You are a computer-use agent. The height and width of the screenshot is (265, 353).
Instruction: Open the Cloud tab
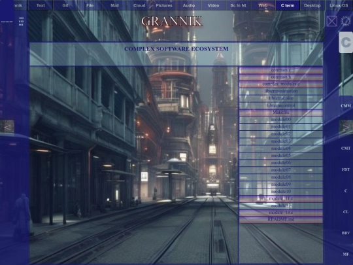139,5
